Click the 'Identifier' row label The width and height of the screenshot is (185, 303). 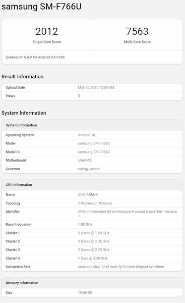[x=13, y=212]
